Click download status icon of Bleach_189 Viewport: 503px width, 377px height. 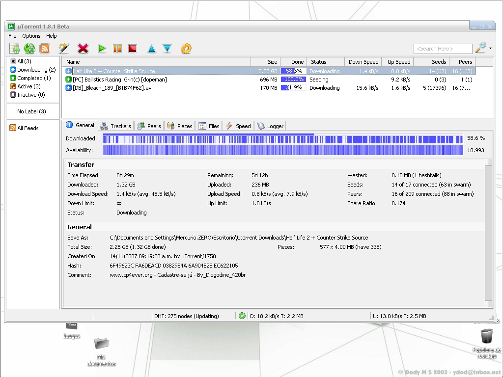point(68,88)
